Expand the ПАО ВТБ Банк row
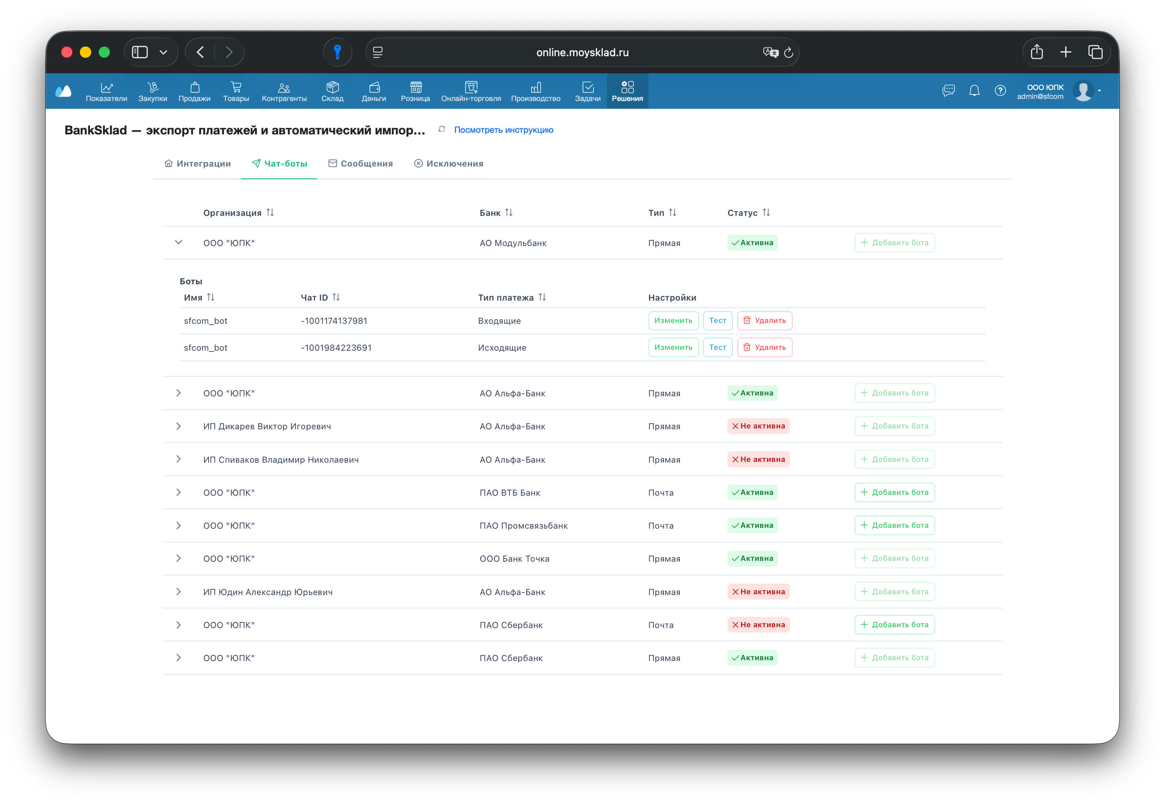Viewport: 1165px width, 804px height. coord(178,492)
